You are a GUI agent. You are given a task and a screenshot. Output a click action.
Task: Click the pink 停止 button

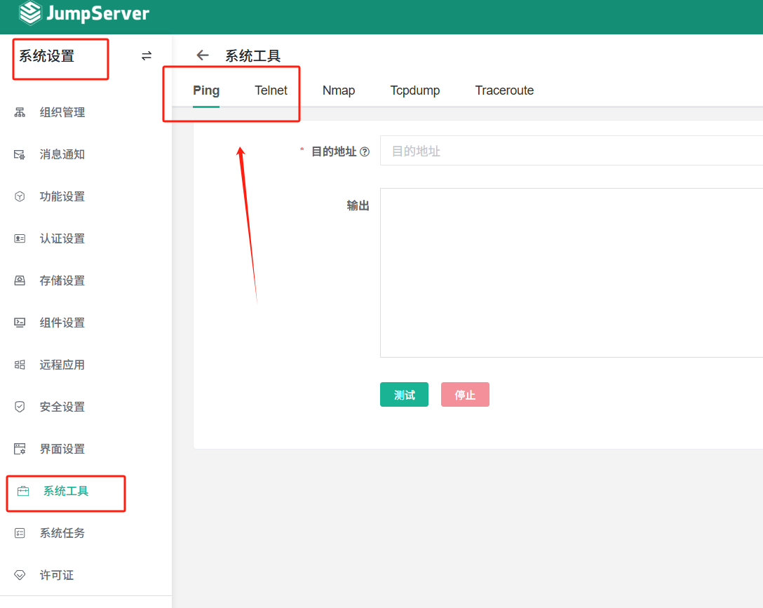click(x=465, y=395)
